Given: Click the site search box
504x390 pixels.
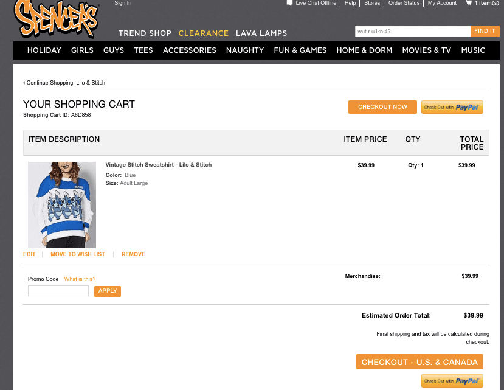Looking at the screenshot, I should tap(413, 31).
